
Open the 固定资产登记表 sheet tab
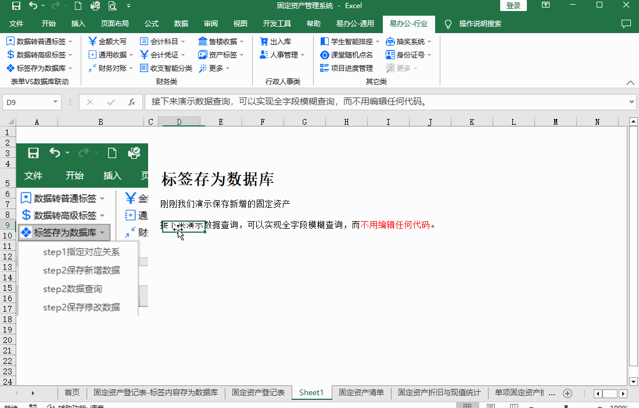[259, 392]
